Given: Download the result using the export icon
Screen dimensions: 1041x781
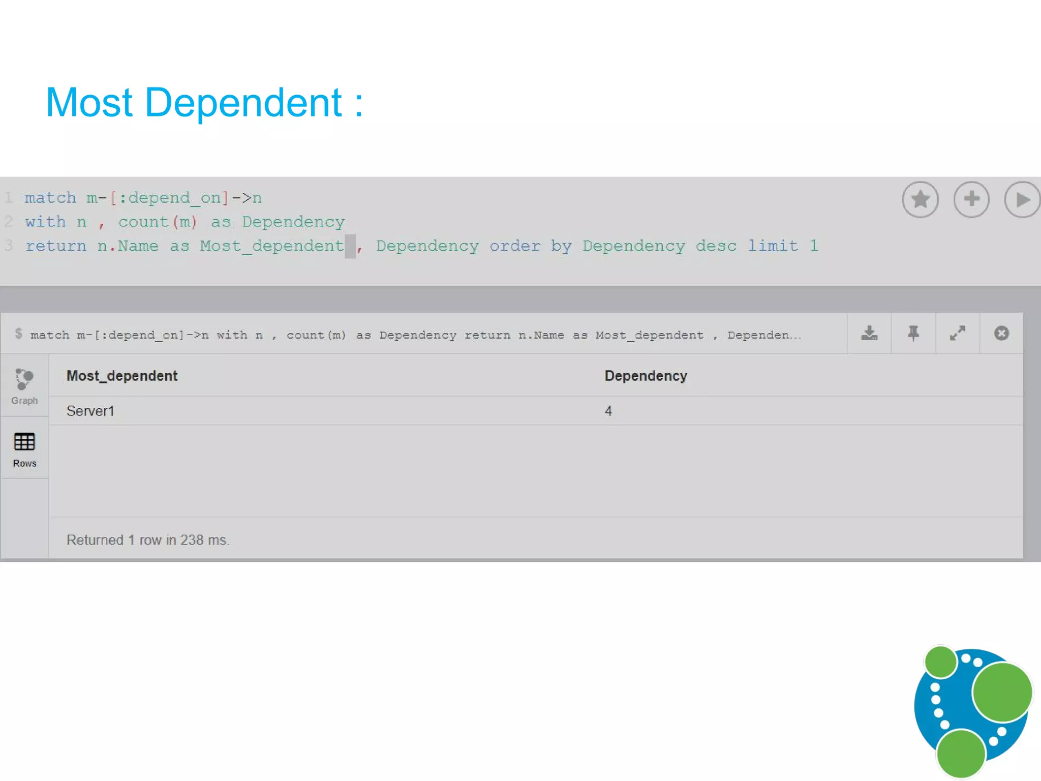Looking at the screenshot, I should coord(869,334).
